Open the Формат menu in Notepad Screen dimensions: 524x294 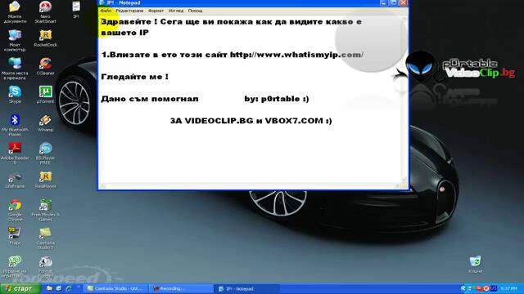[156, 11]
